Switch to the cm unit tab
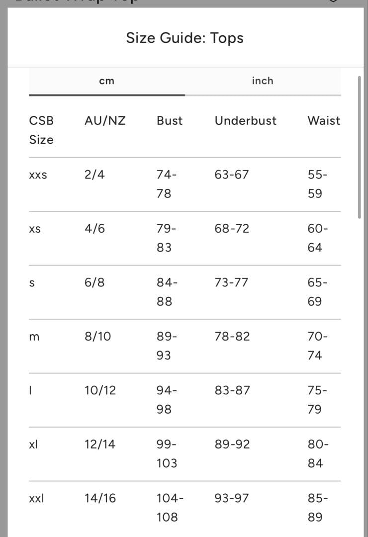The height and width of the screenshot is (537, 368). [x=106, y=81]
